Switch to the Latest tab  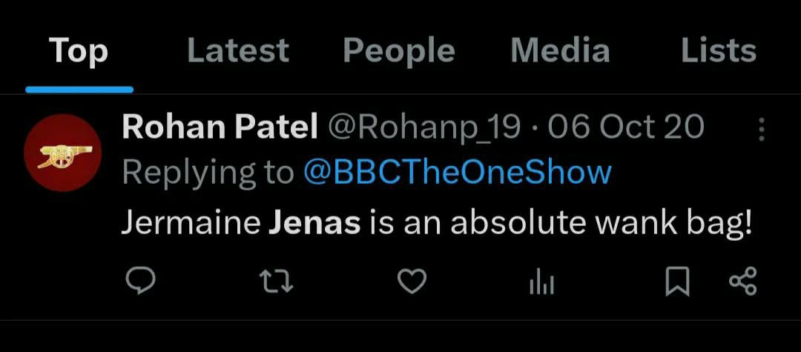237,51
